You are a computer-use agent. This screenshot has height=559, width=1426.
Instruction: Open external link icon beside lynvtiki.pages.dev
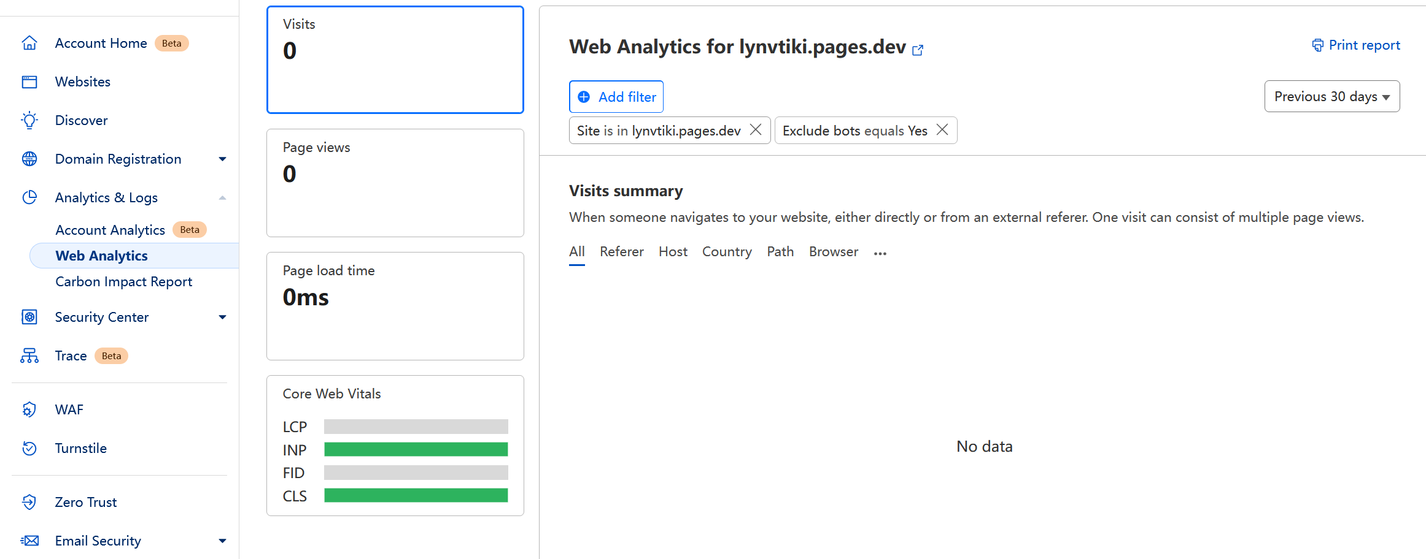click(918, 50)
